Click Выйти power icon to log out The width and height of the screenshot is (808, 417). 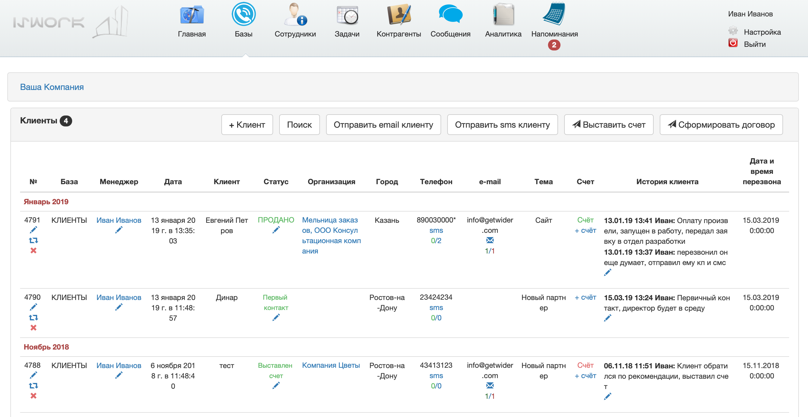click(x=733, y=43)
